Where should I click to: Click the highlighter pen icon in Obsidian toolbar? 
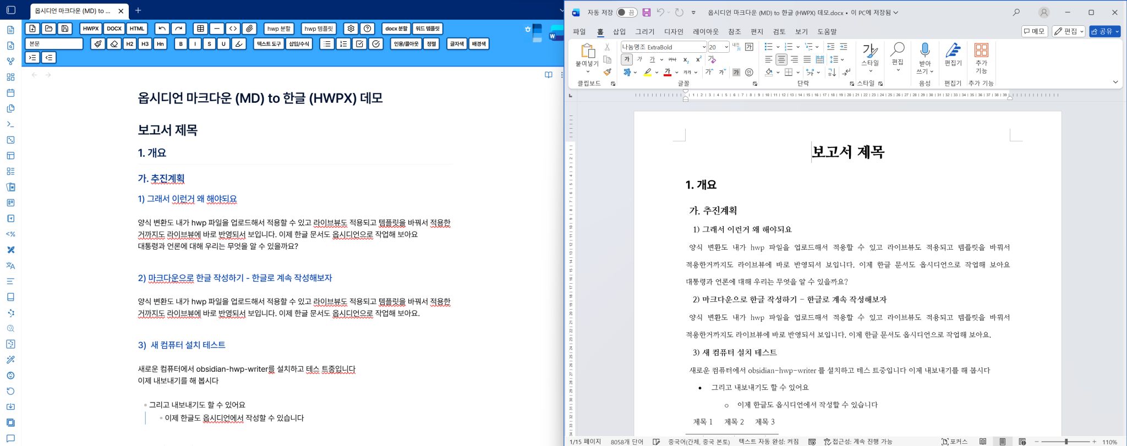click(239, 43)
